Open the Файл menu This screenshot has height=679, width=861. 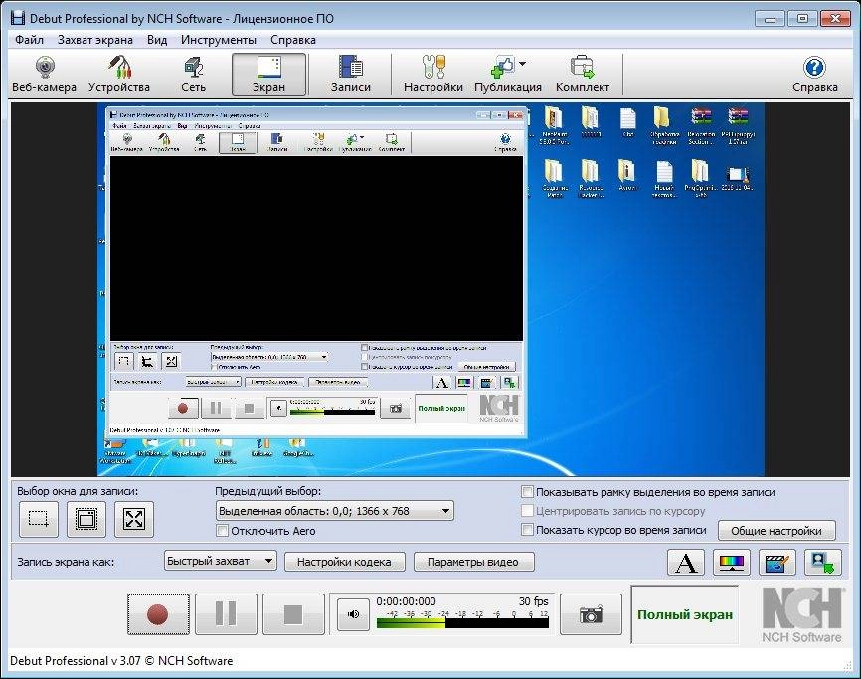pyautogui.click(x=29, y=40)
